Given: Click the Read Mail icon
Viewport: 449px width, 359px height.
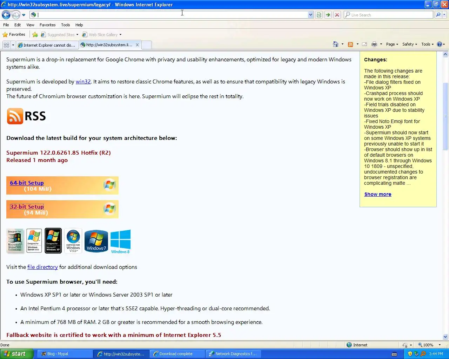Looking at the screenshot, I should pyautogui.click(x=364, y=44).
